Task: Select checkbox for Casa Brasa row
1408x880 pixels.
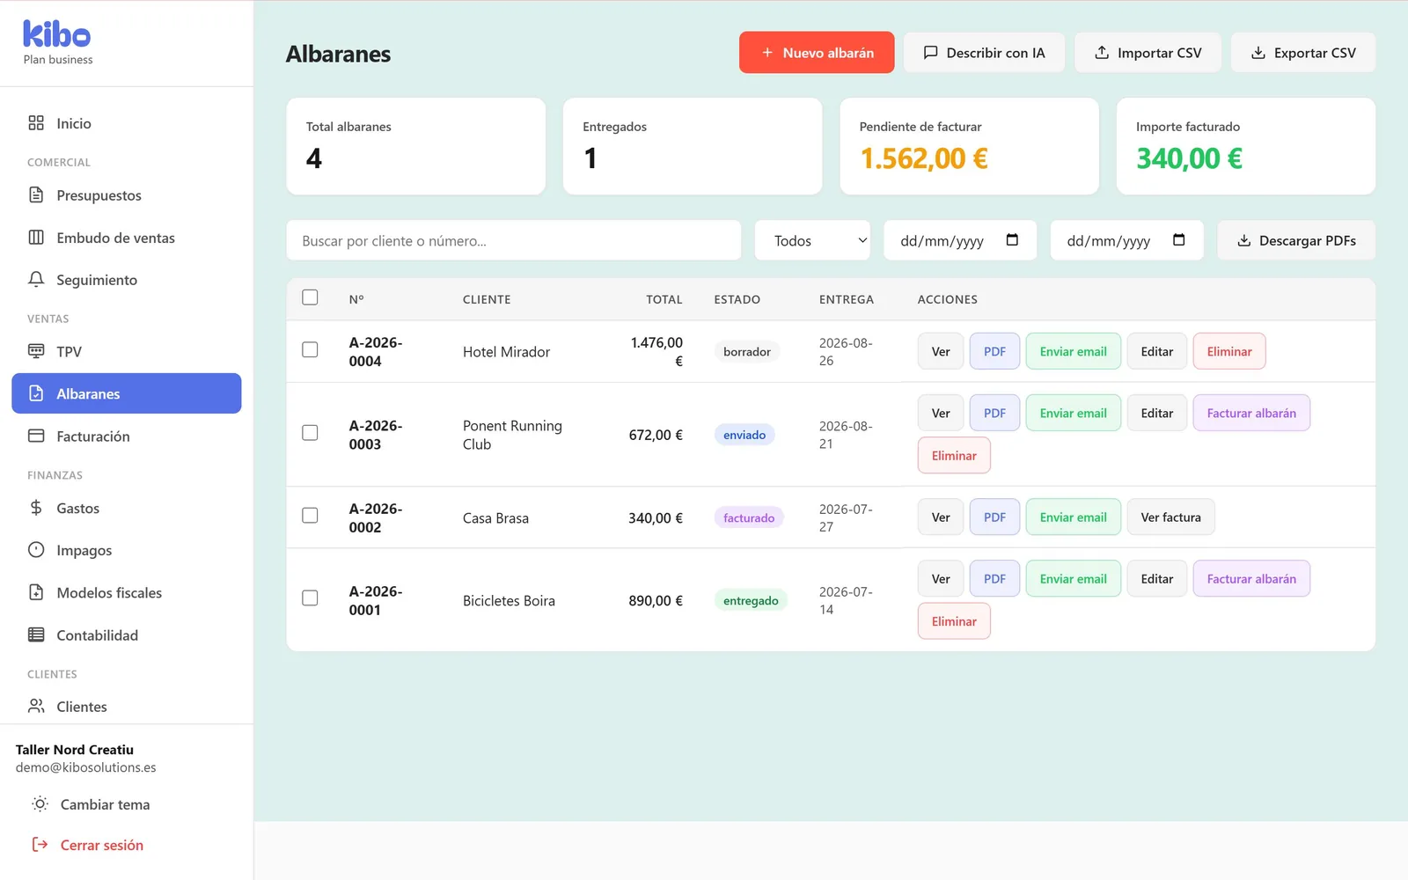Action: (x=310, y=516)
